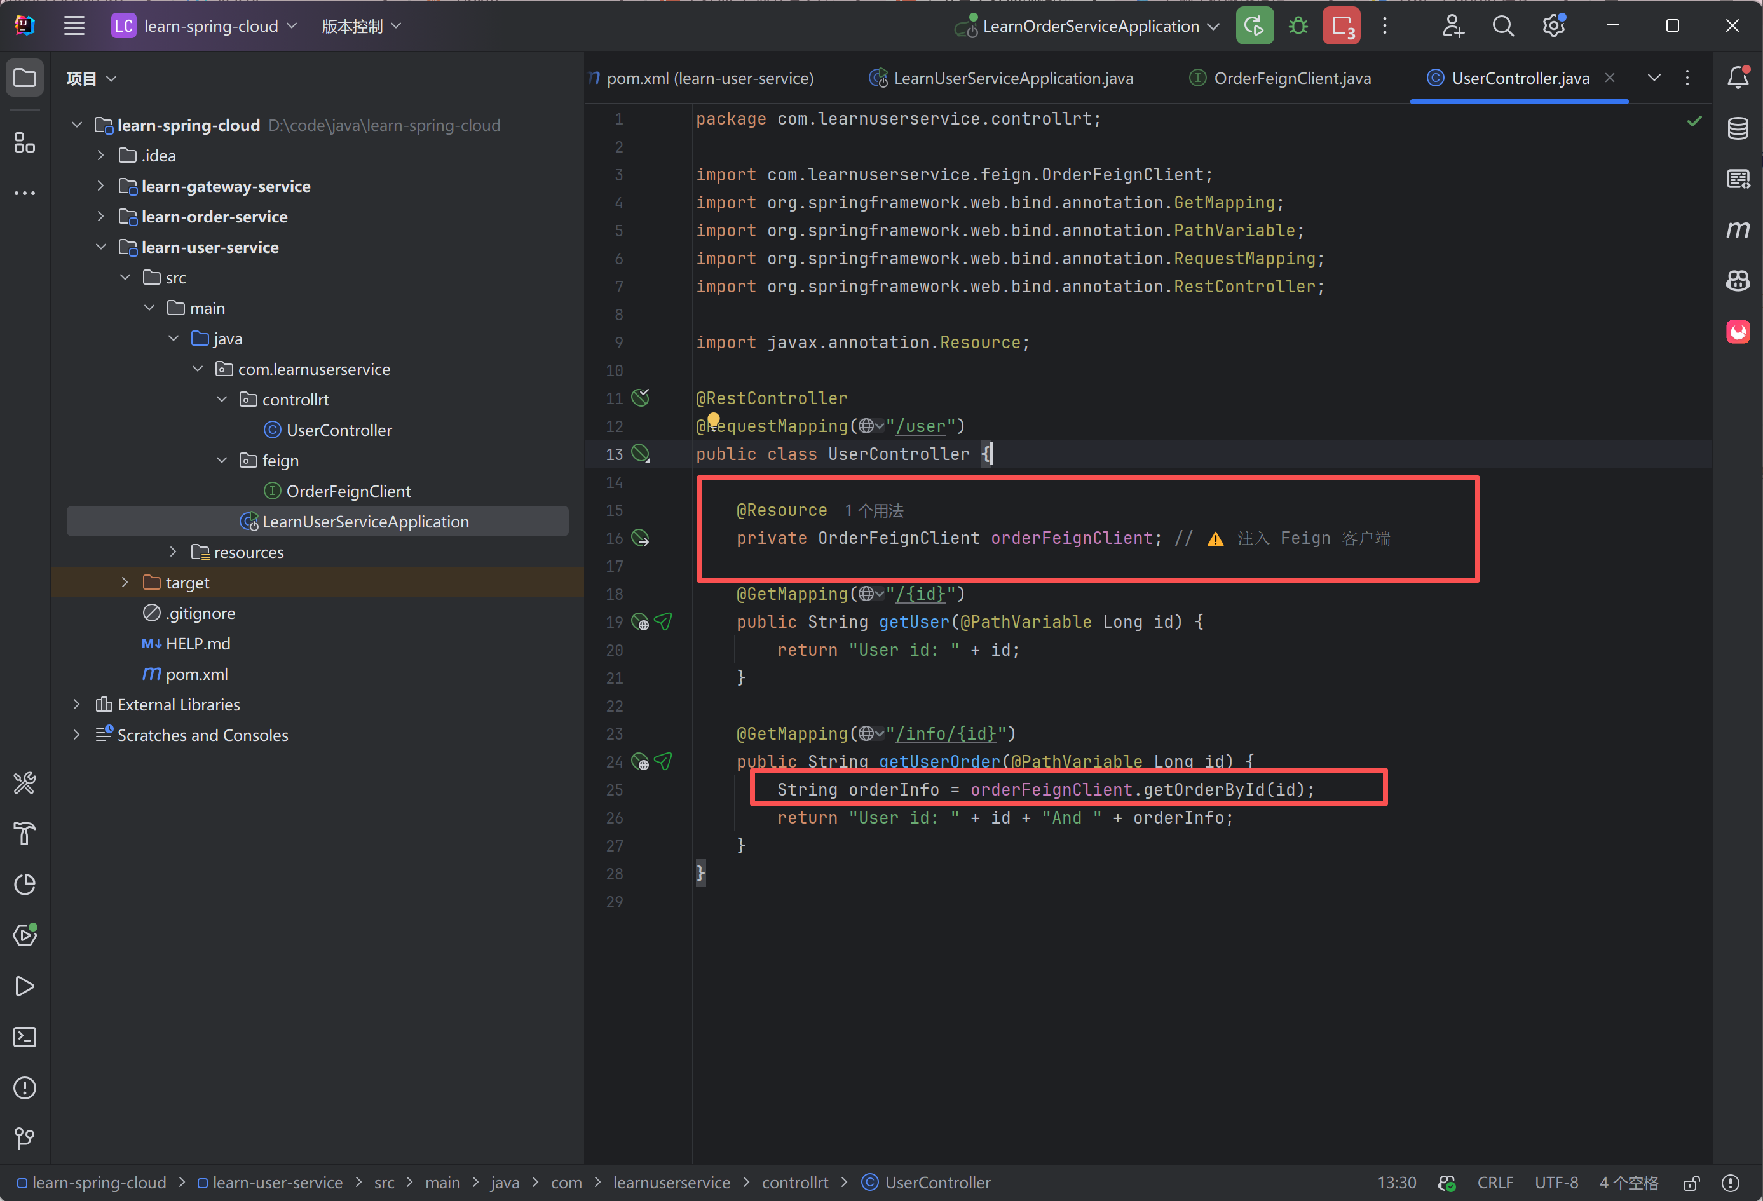1763x1201 pixels.
Task: Open the Profiler tool window icon
Action: tap(24, 884)
